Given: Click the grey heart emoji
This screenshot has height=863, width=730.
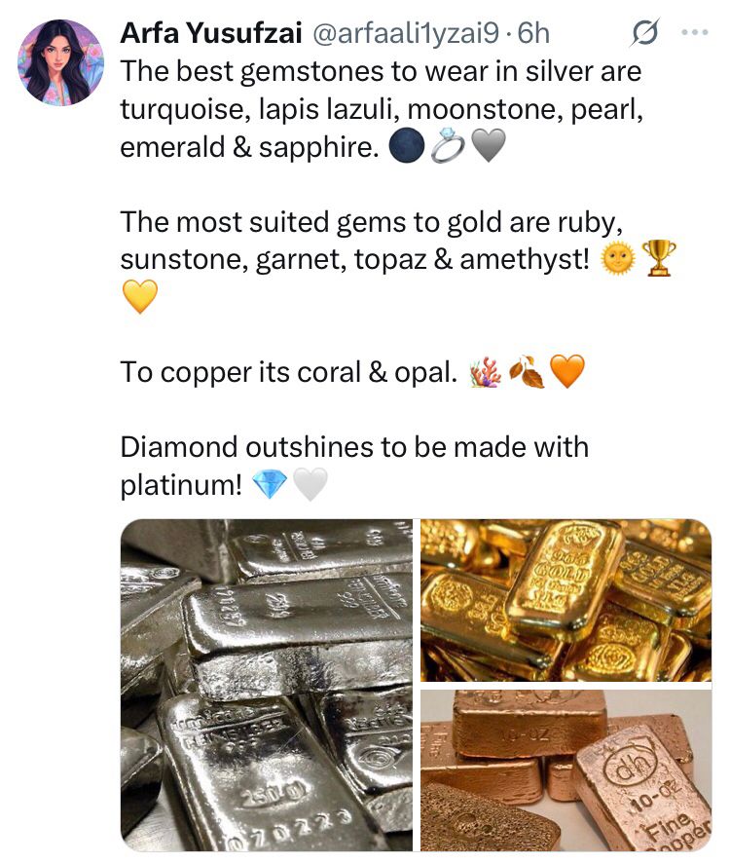Looking at the screenshot, I should click(x=489, y=147).
